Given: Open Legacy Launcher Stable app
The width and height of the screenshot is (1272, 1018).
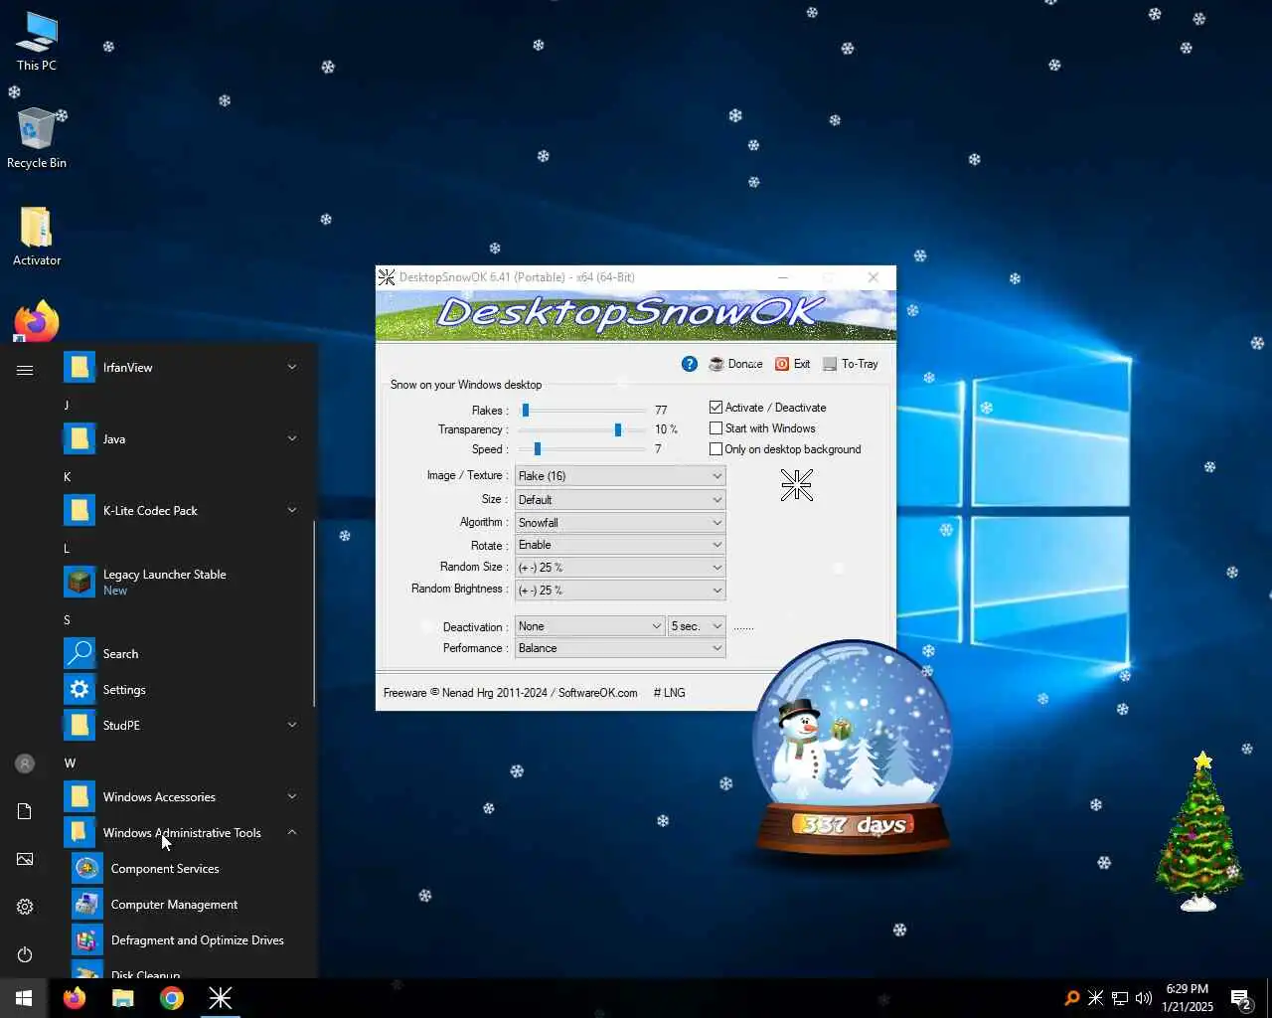Looking at the screenshot, I should pyautogui.click(x=183, y=582).
